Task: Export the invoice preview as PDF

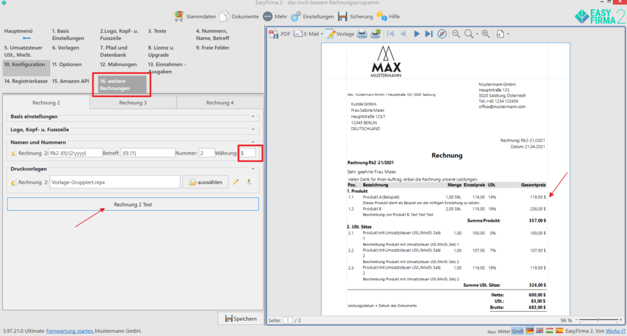Action: point(280,34)
